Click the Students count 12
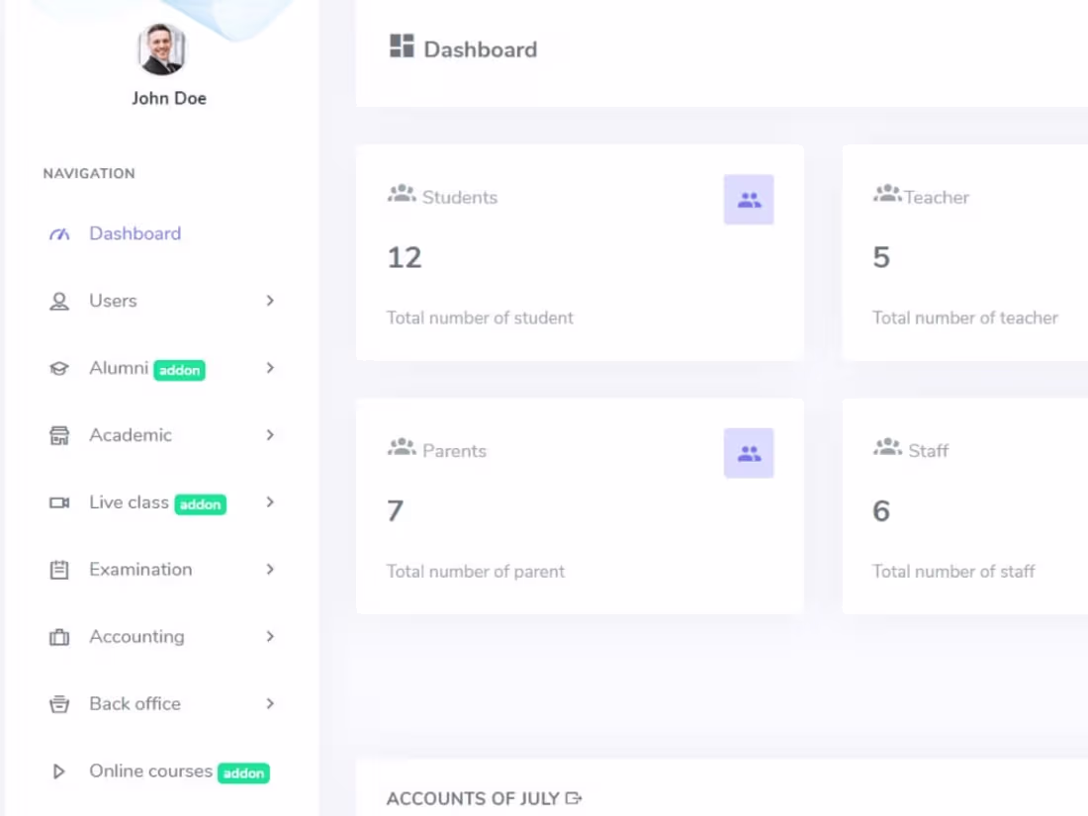The width and height of the screenshot is (1088, 816). 405,258
